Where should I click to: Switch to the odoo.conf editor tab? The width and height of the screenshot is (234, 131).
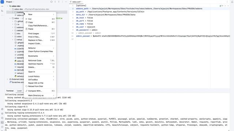pyautogui.click(x=76, y=2)
